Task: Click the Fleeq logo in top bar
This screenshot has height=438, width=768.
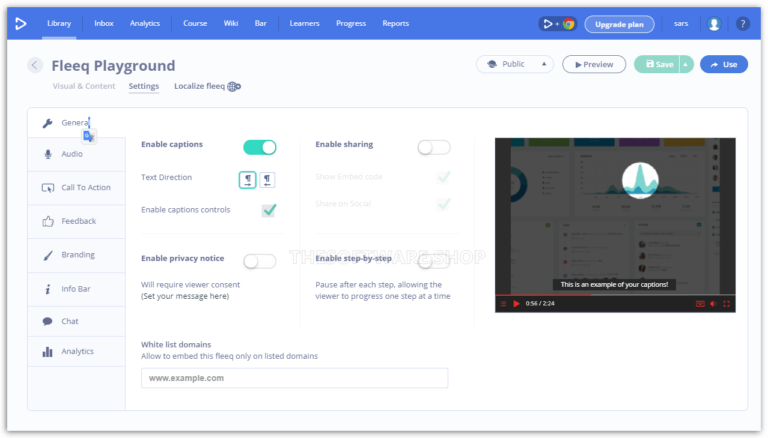Action: (20, 23)
